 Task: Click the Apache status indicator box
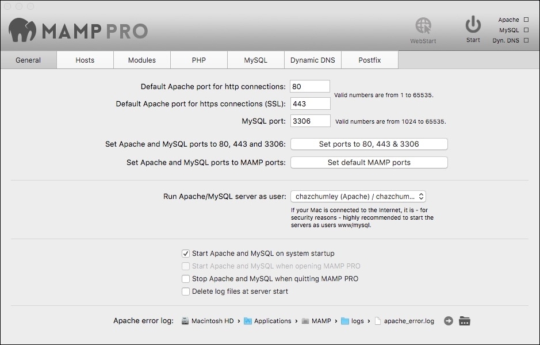coord(526,20)
